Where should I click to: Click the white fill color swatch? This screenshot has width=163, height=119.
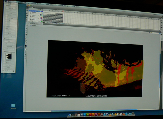point(26,49)
